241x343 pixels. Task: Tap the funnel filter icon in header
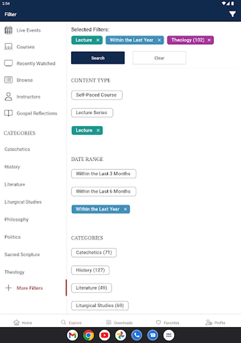pos(232,14)
